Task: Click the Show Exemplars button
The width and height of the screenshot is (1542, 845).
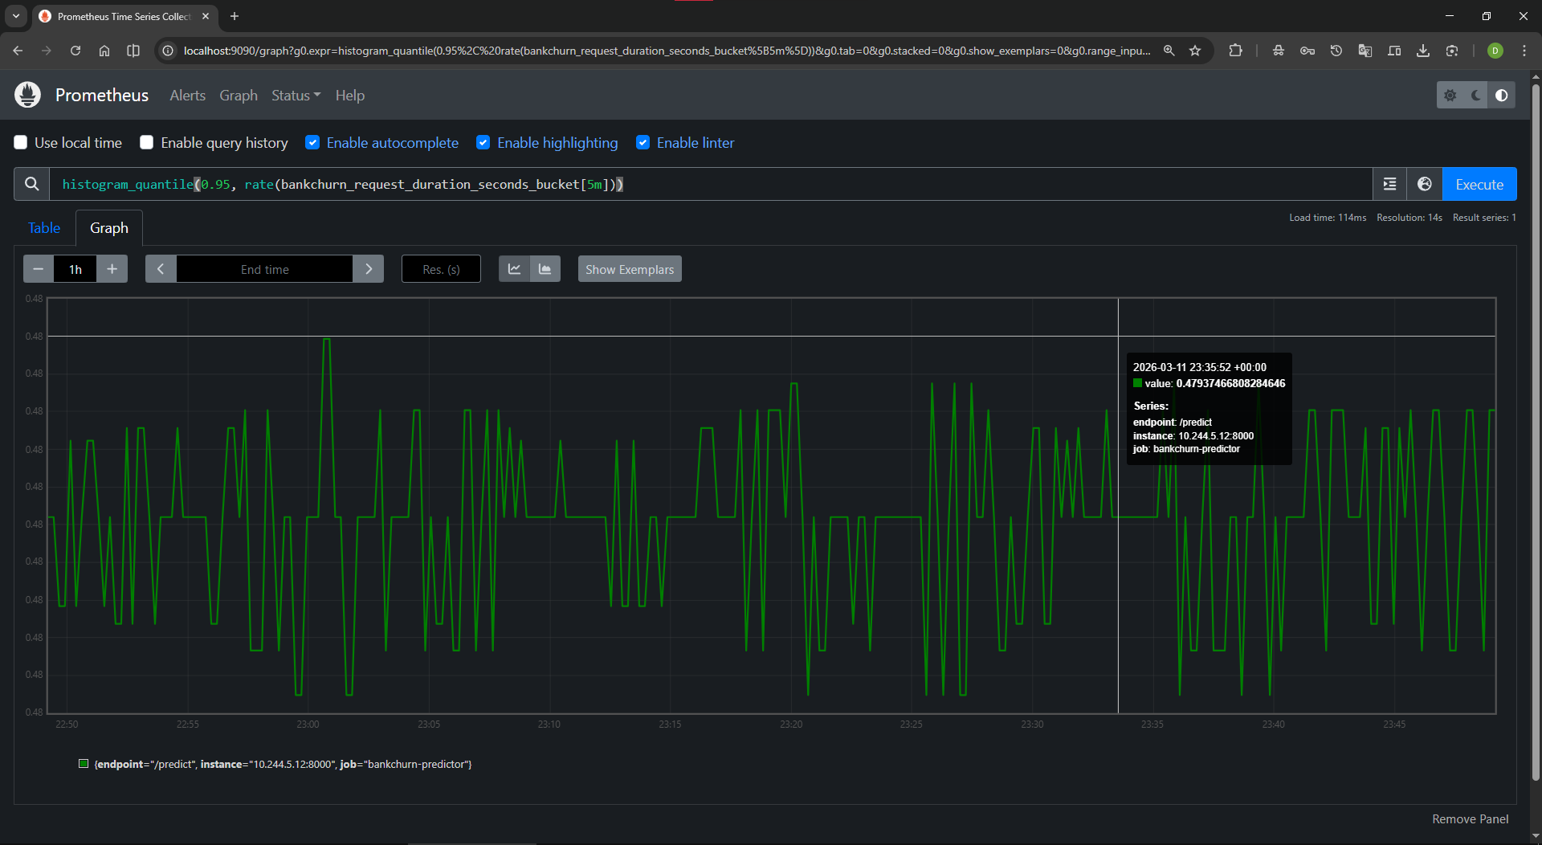Action: pyautogui.click(x=630, y=269)
